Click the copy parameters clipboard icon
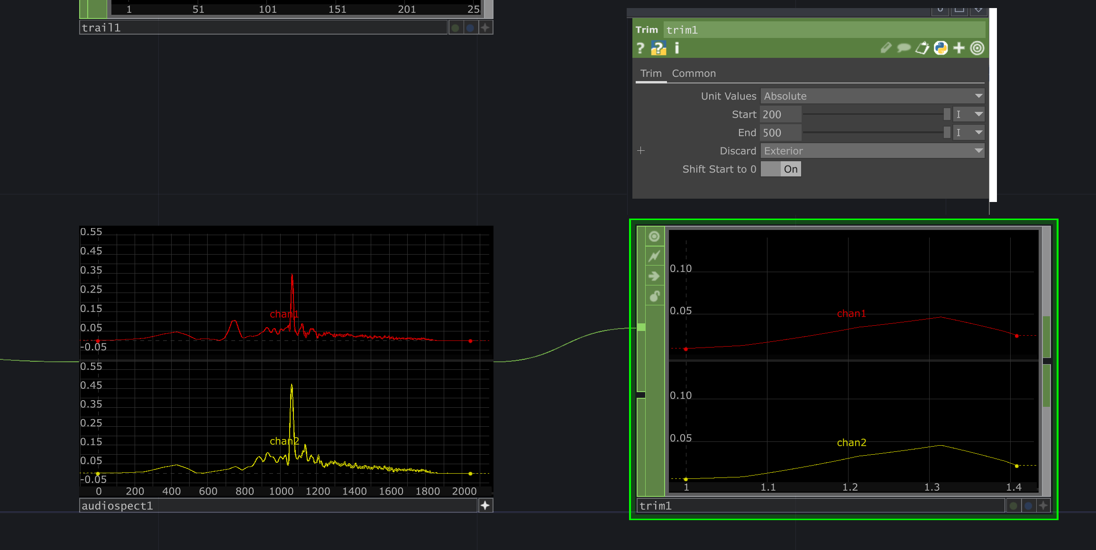The height and width of the screenshot is (550, 1096). pos(922,48)
